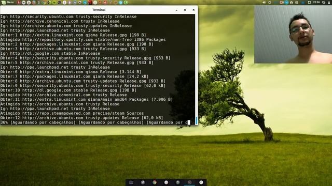Click the 'Ign http://dl.google.com stable InRelease' line
The image size is (332, 186).
tap(50, 53)
